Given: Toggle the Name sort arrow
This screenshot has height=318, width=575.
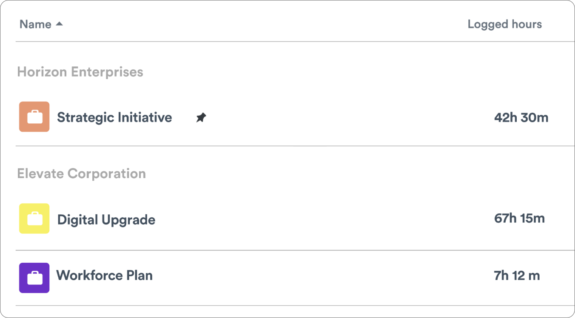Looking at the screenshot, I should (x=60, y=24).
